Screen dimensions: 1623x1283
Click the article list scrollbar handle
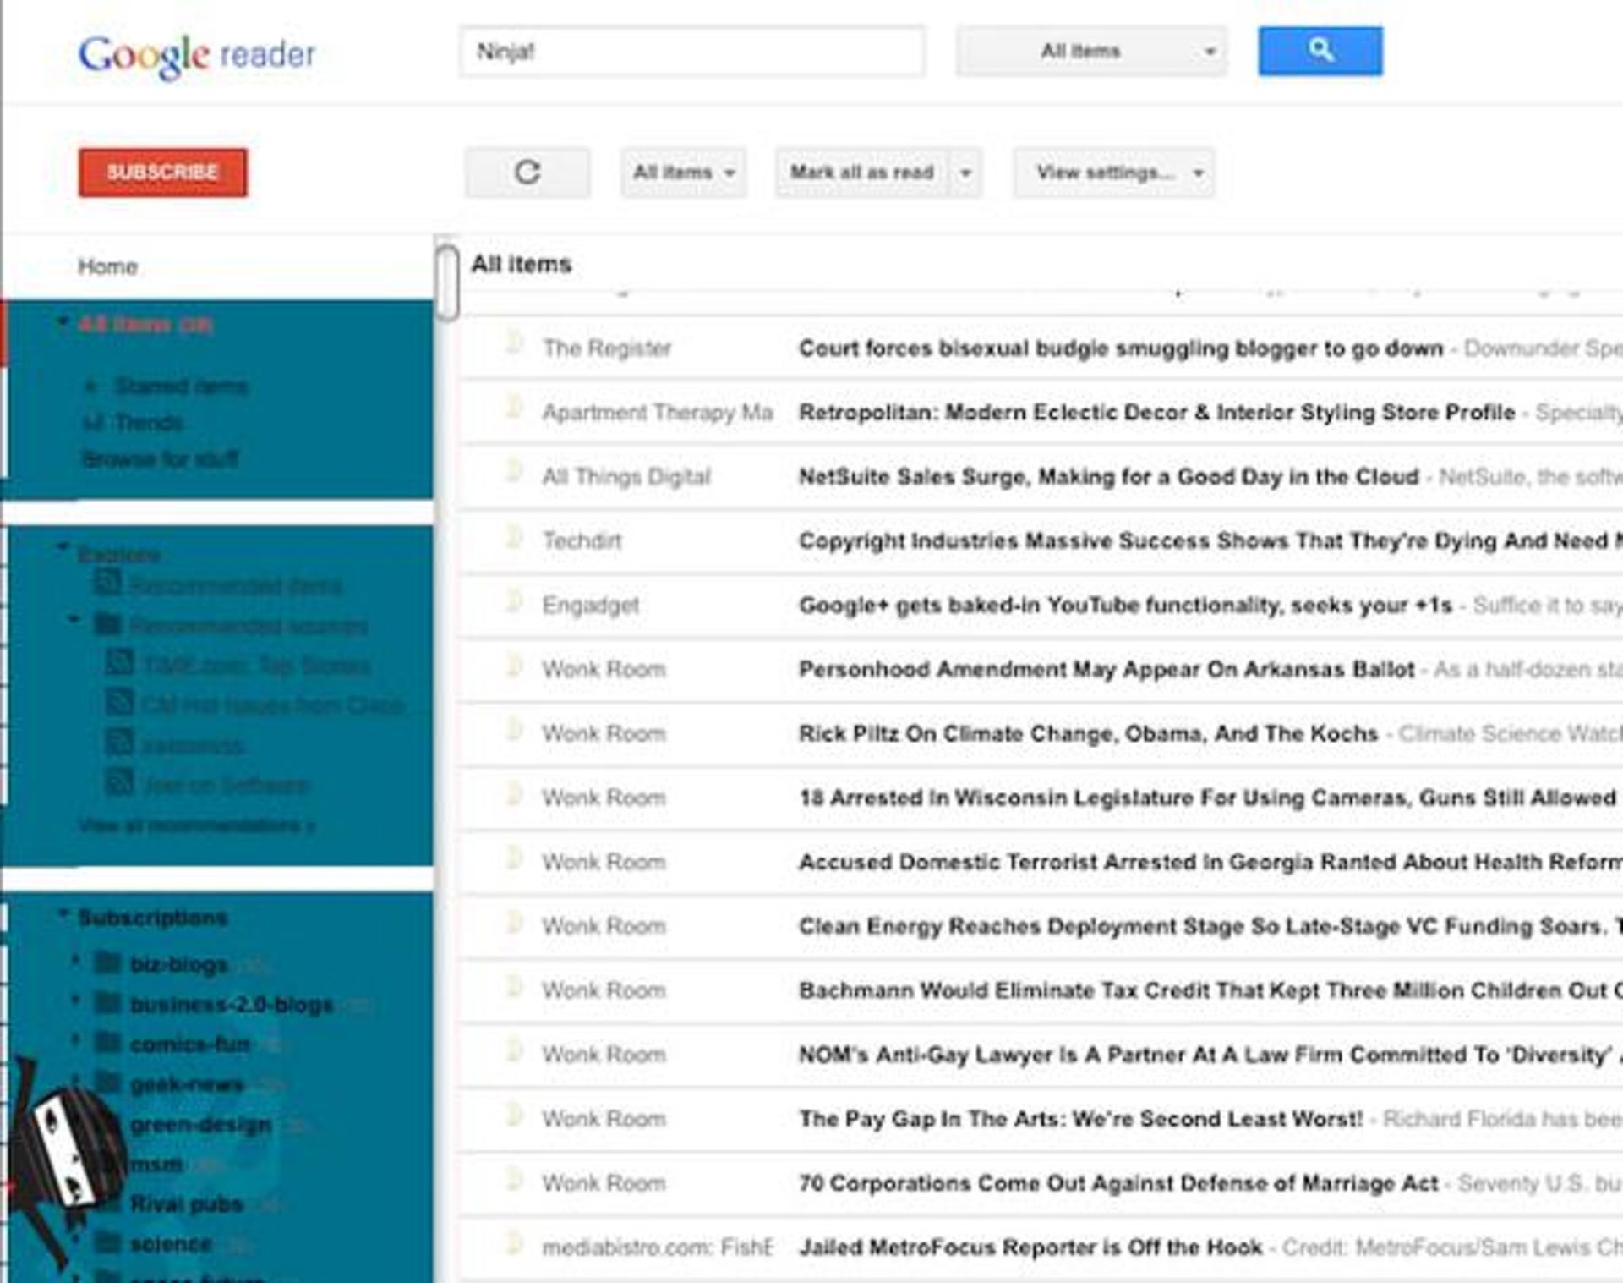point(447,283)
